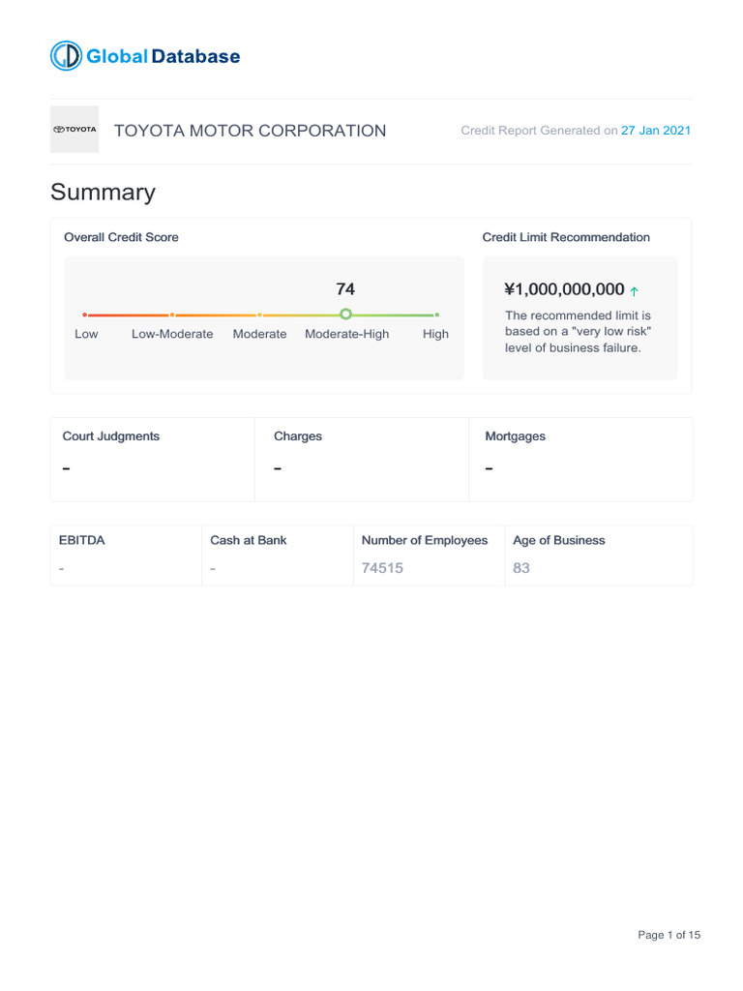Click the circle marker on the credit score scale
This screenshot has height=991, width=743.
[345, 314]
